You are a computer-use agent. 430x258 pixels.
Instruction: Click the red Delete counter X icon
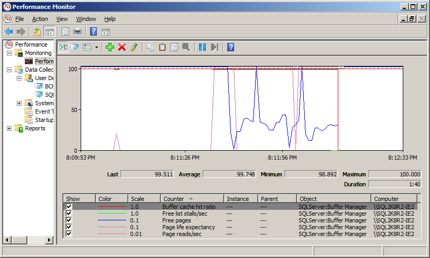(x=122, y=47)
